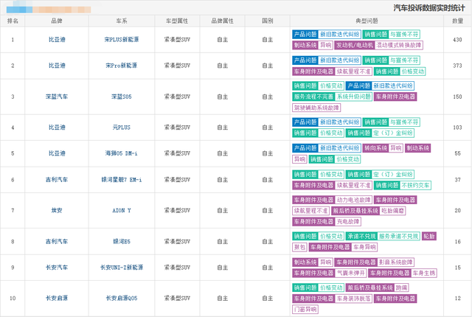Click brand 比亚迪 in the 宋PLUS新能源 row
Image resolution: width=472 pixels, height=317 pixels.
(57, 39)
